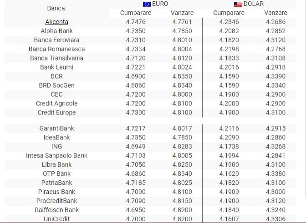Open the Raiffeisen Bank entry
Screen dimensions: 306x223
pos(56,210)
